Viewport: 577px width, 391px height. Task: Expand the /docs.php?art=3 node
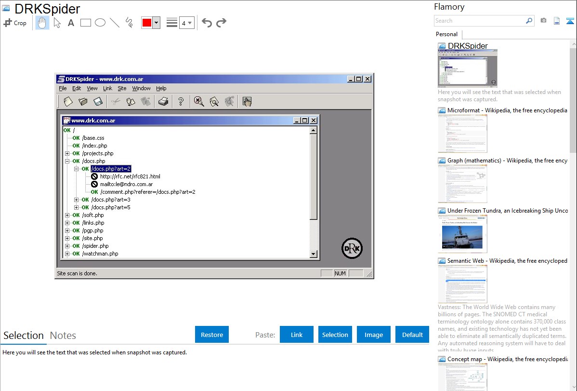tap(76, 200)
